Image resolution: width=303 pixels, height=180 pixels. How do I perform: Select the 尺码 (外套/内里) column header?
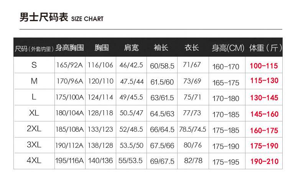pos(34,49)
